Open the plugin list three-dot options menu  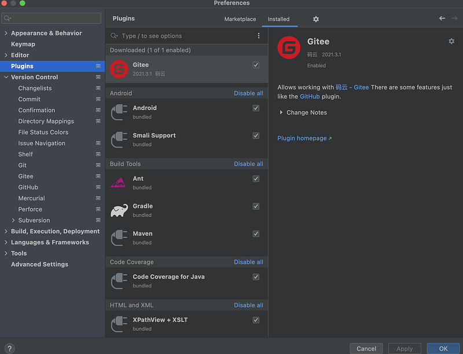[x=259, y=36]
